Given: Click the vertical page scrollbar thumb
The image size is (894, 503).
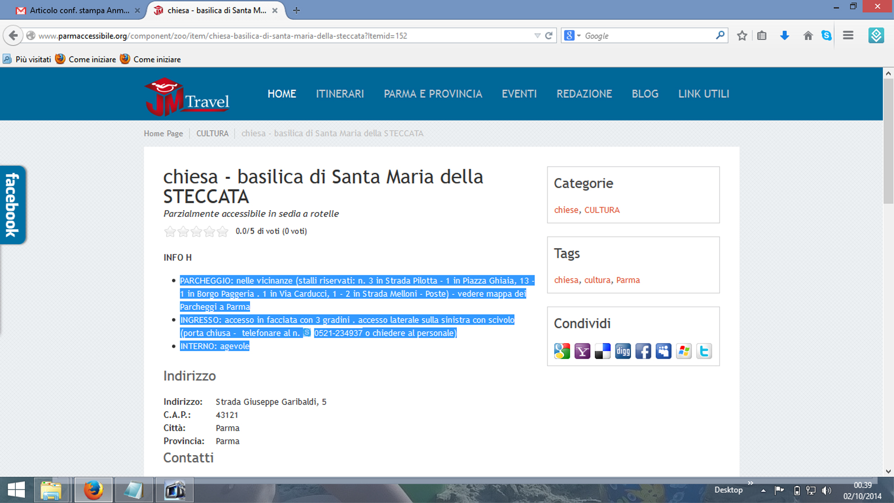Looking at the screenshot, I should pyautogui.click(x=888, y=140).
